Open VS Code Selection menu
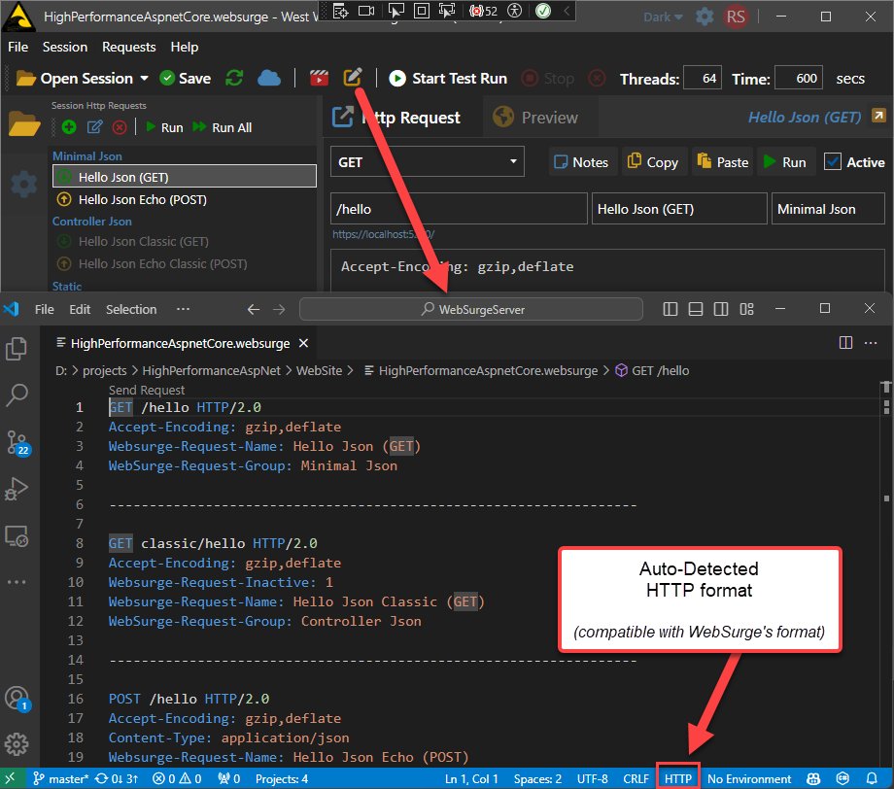The height and width of the screenshot is (789, 894). (x=131, y=309)
